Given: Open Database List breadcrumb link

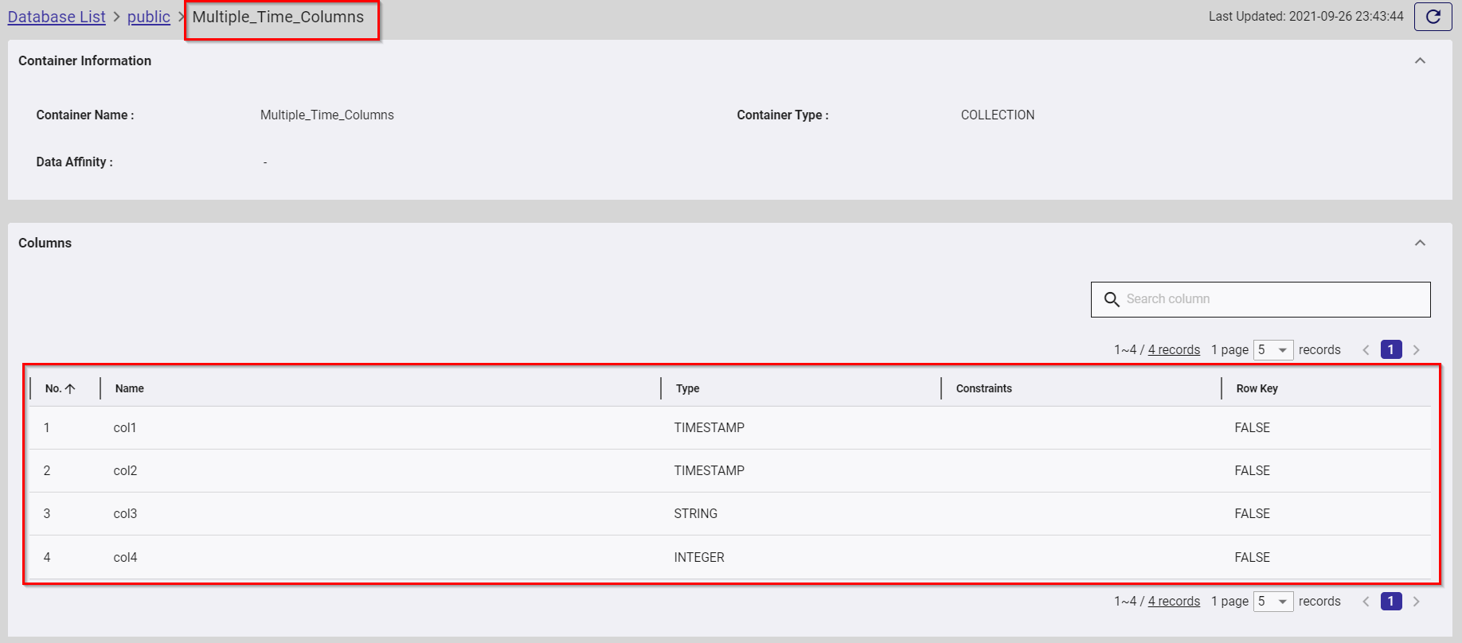Looking at the screenshot, I should pos(57,17).
